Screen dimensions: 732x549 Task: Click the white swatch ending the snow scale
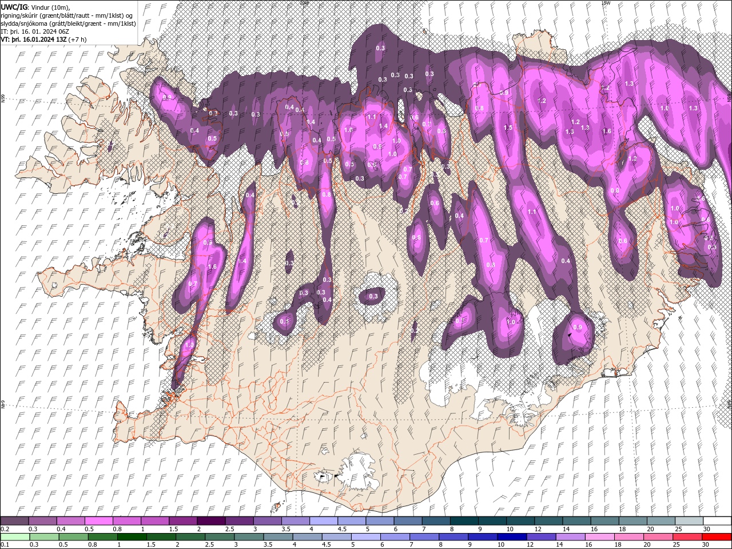(717, 521)
